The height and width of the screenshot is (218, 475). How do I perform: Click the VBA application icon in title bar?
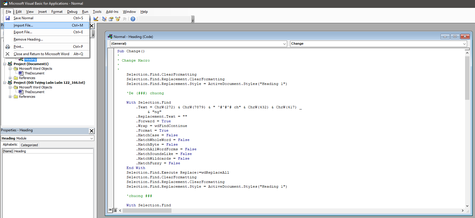tap(5, 4)
